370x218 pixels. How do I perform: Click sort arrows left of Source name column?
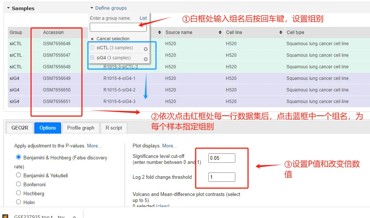tap(160, 32)
